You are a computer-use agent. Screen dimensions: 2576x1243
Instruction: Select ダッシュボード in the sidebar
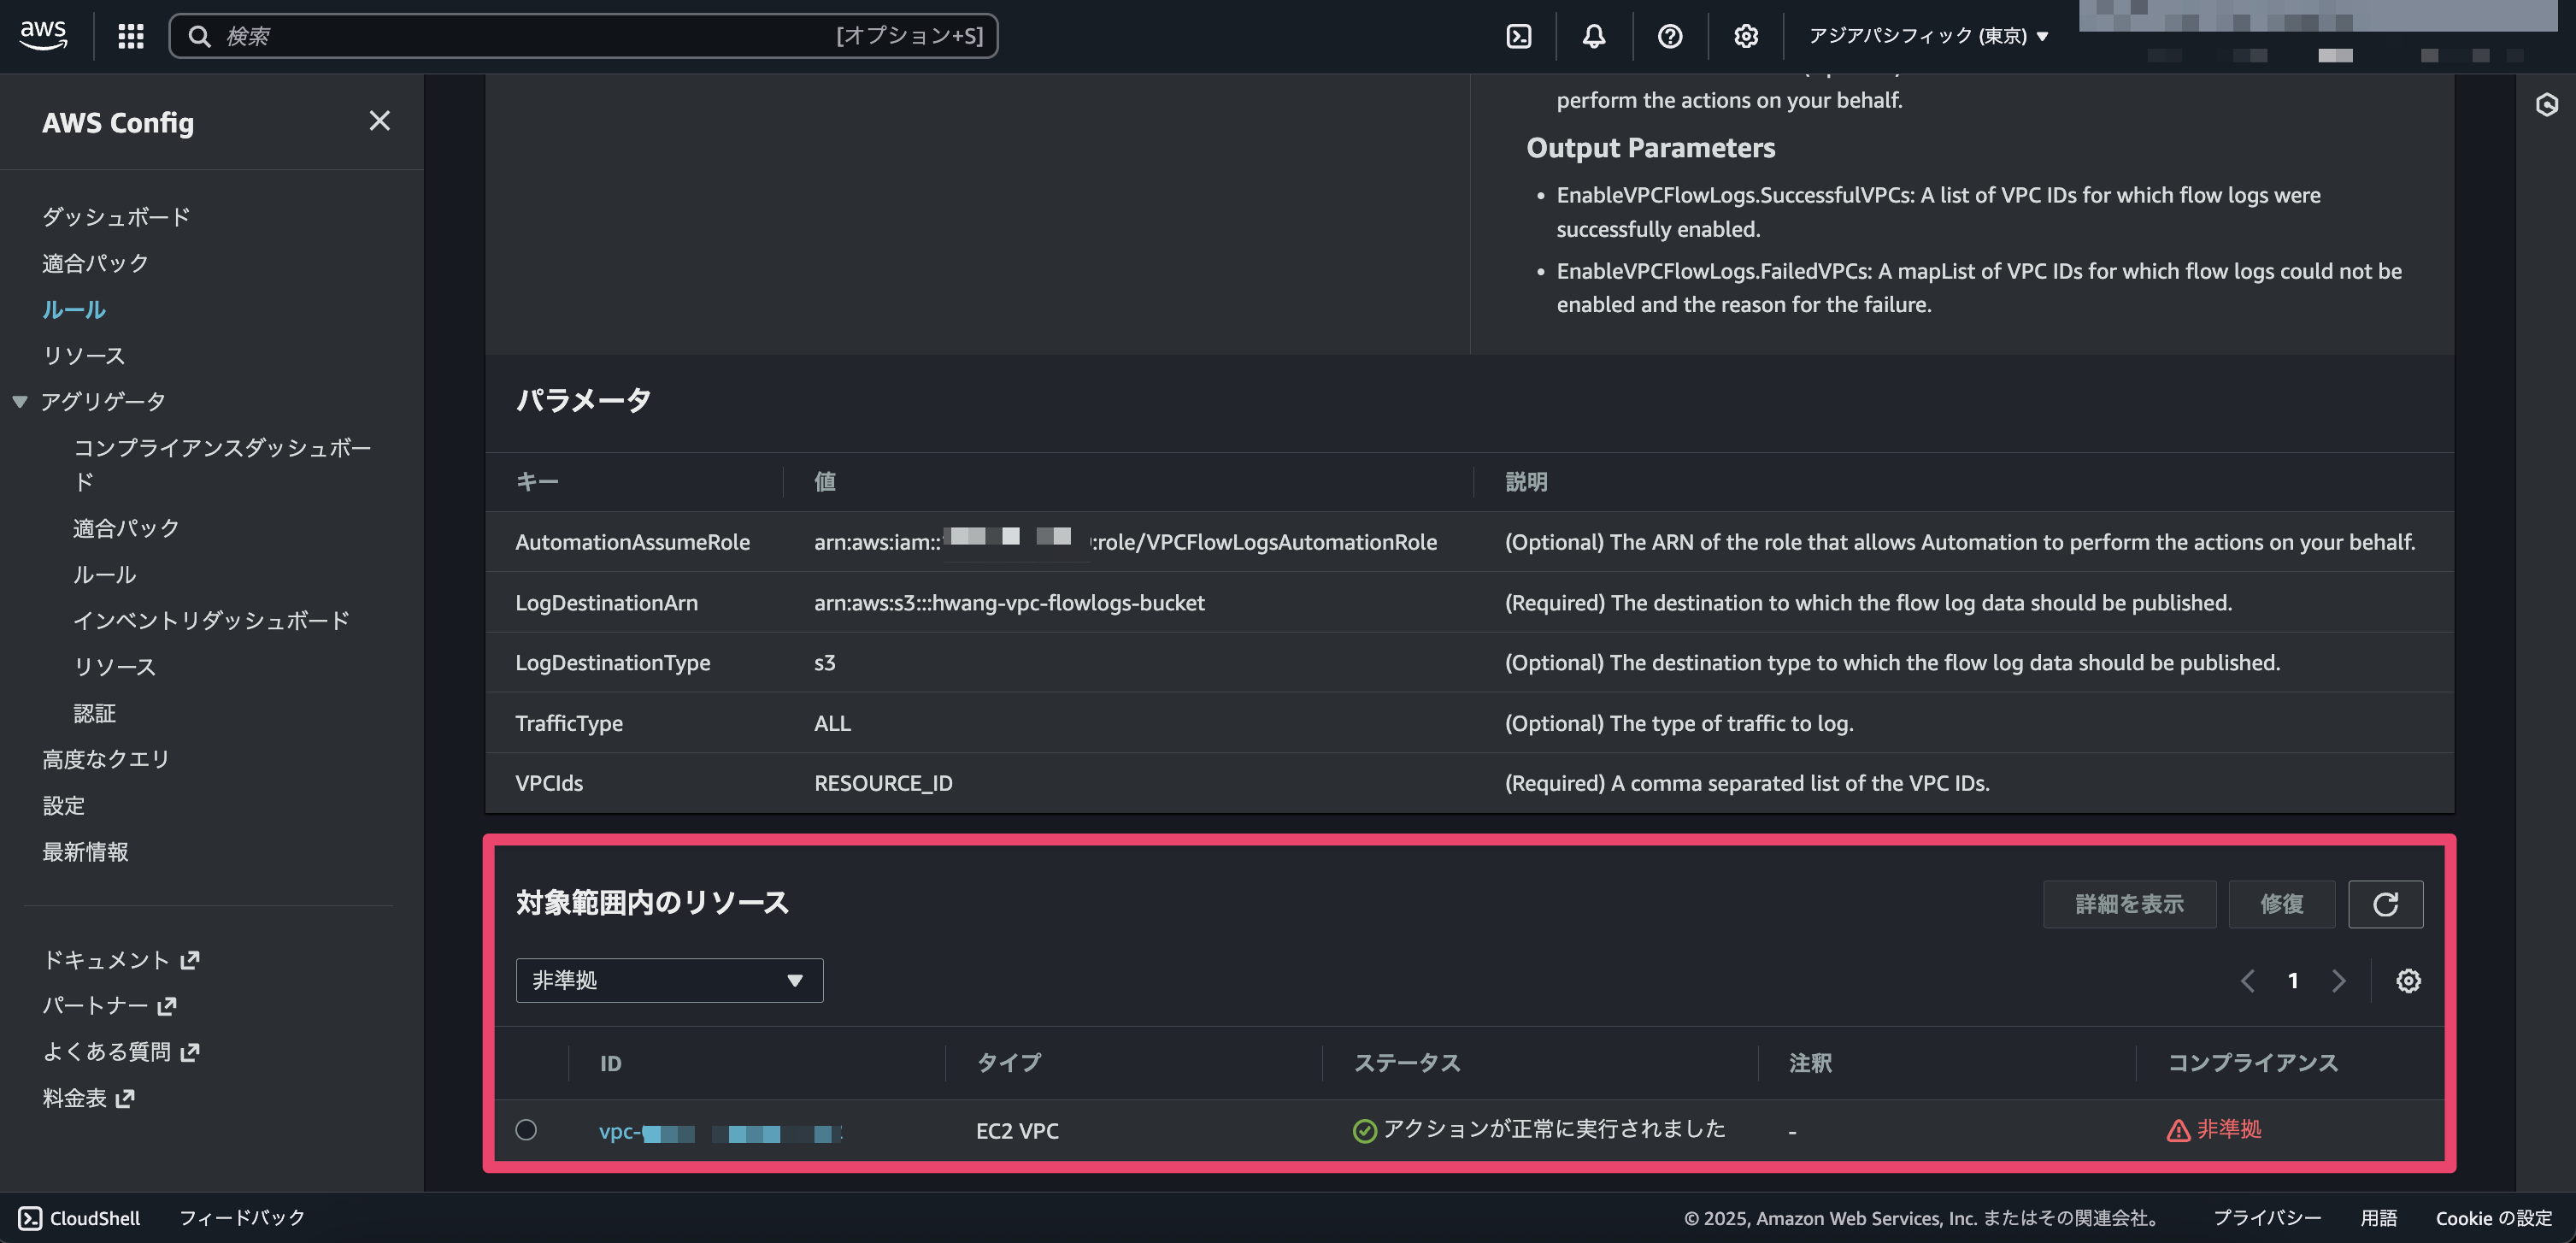point(116,217)
